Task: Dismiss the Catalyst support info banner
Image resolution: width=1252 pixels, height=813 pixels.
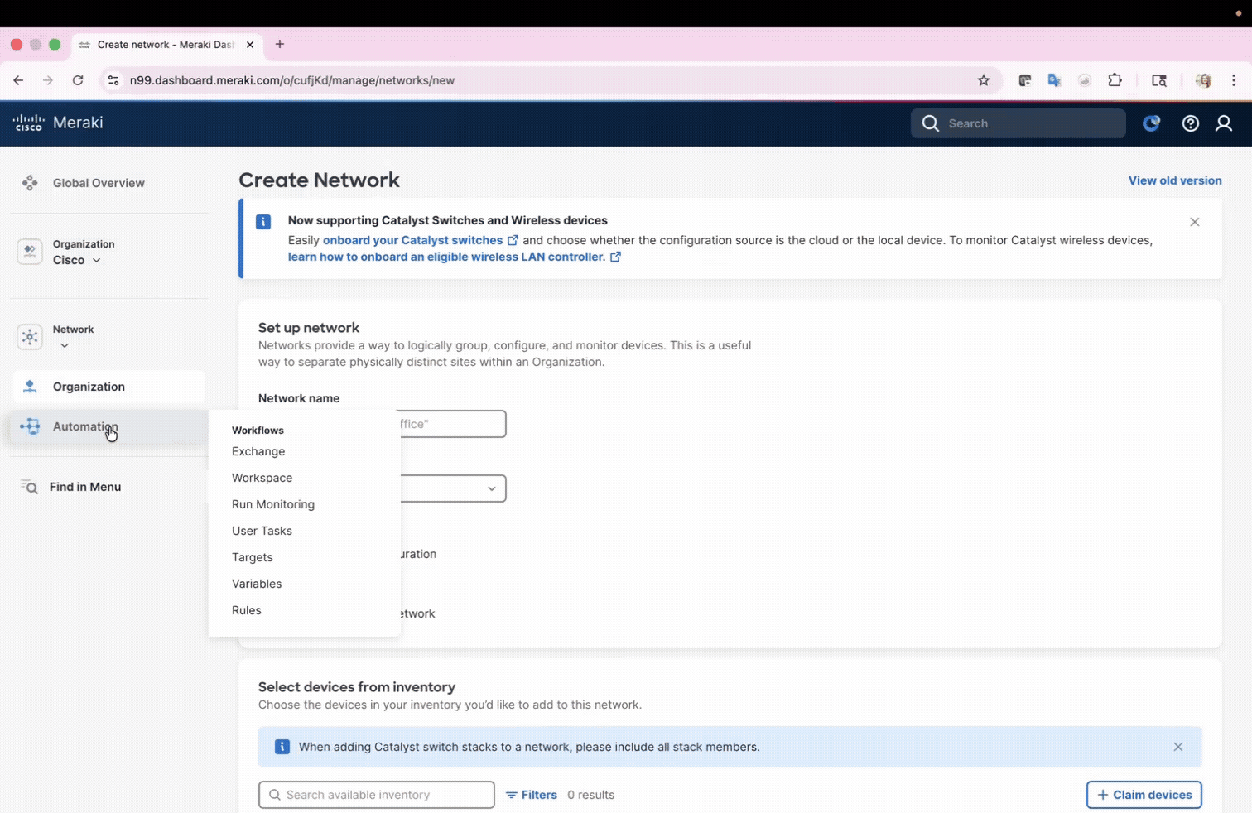Action: 1194,222
